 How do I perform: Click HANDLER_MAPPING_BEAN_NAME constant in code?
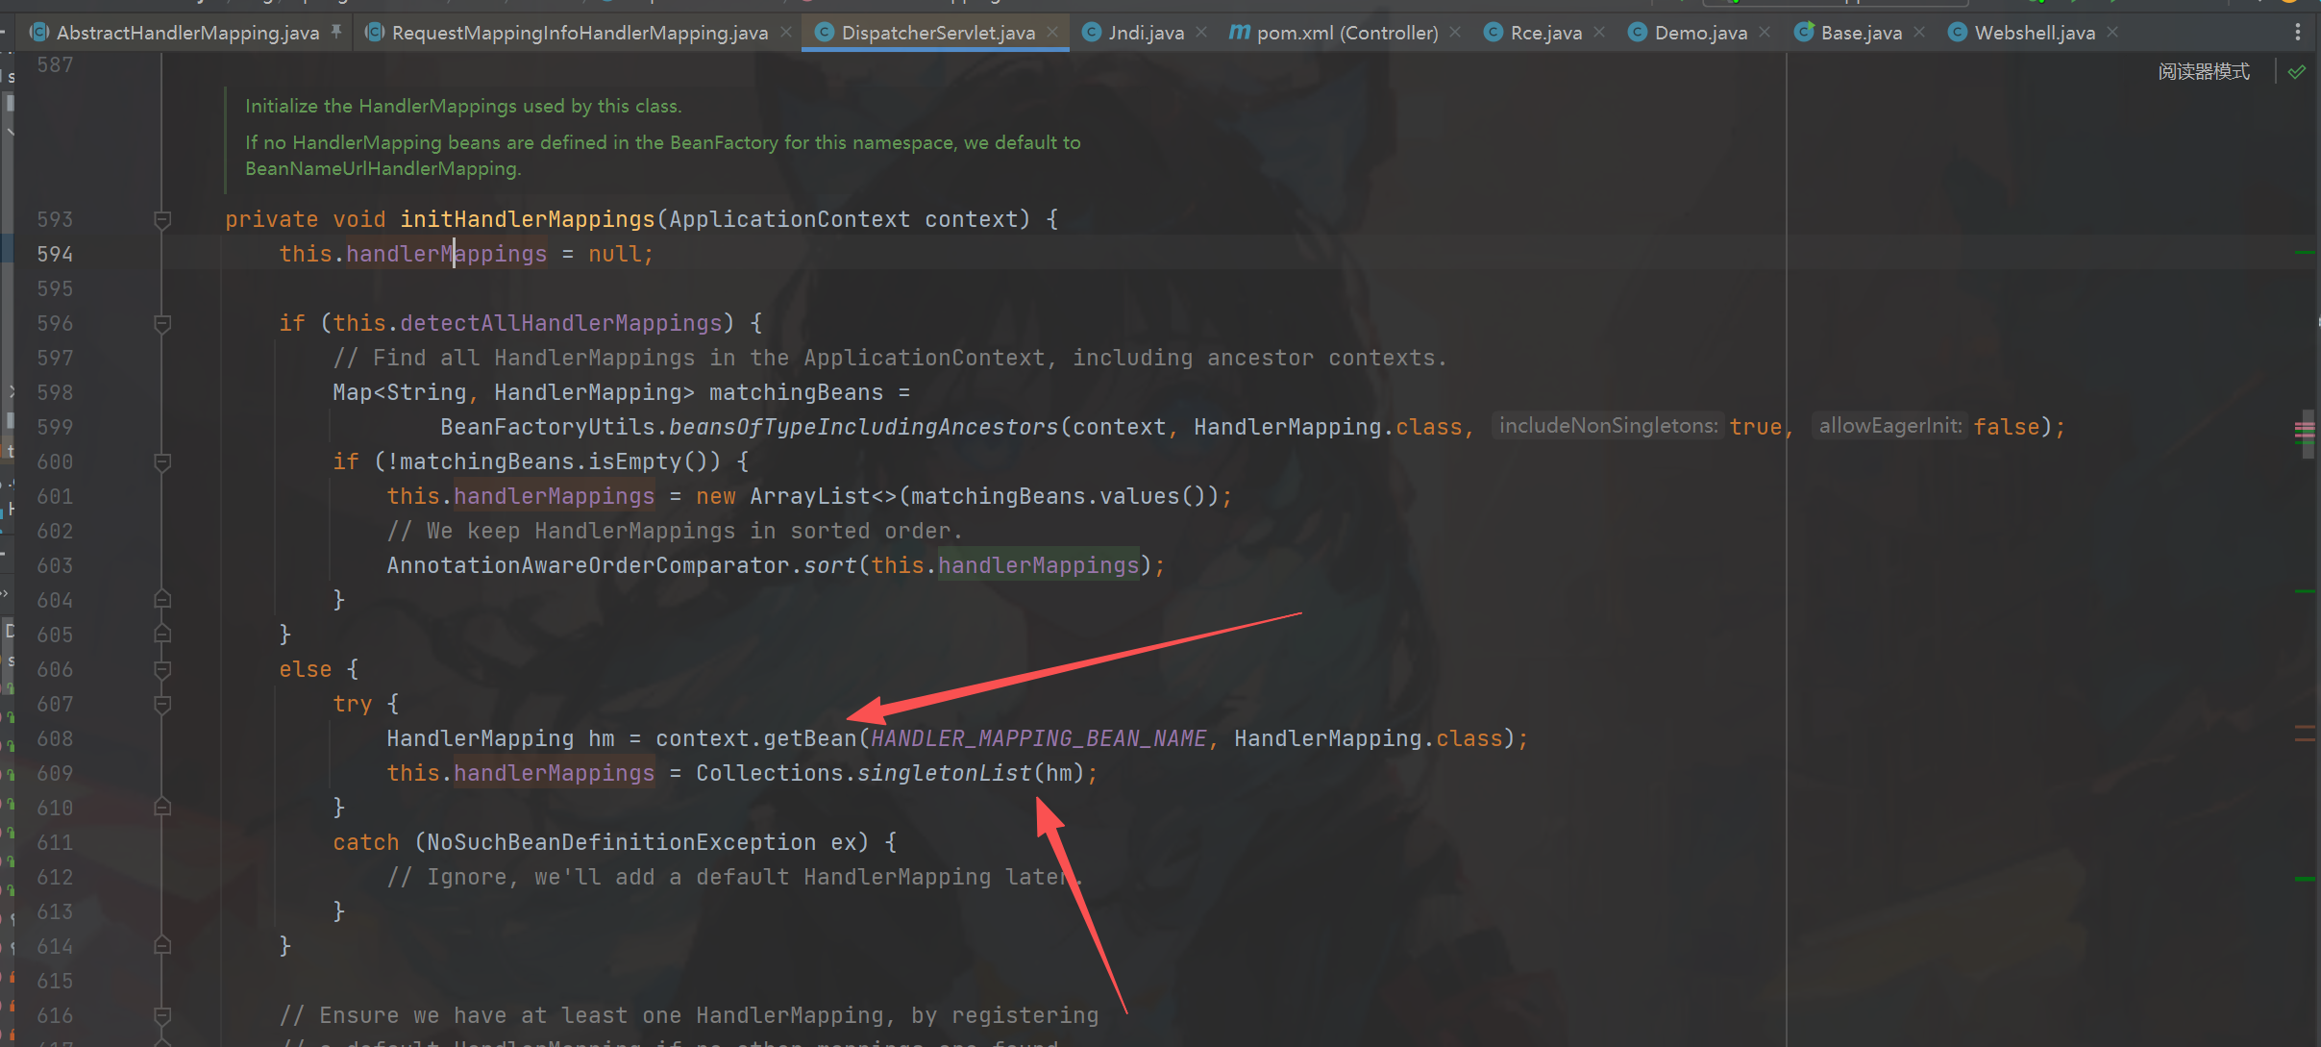1038,738
